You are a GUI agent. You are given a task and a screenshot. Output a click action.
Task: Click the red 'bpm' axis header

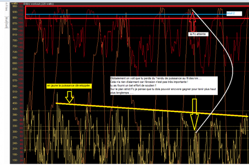(21, 3)
